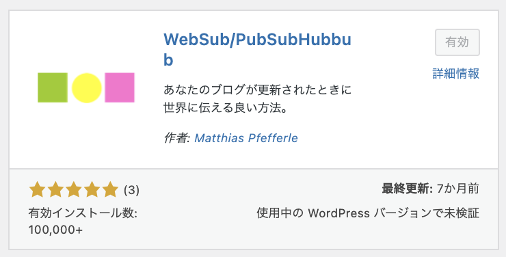Viewport: 506px width, 257px height.
Task: Click the 作者 label
Action: click(177, 138)
